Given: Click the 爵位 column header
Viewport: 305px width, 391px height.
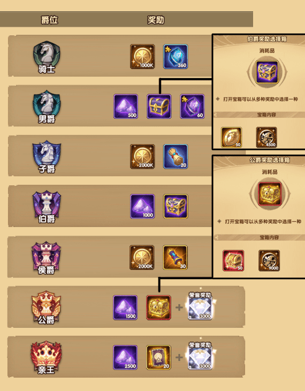Looking at the screenshot, I should [50, 20].
